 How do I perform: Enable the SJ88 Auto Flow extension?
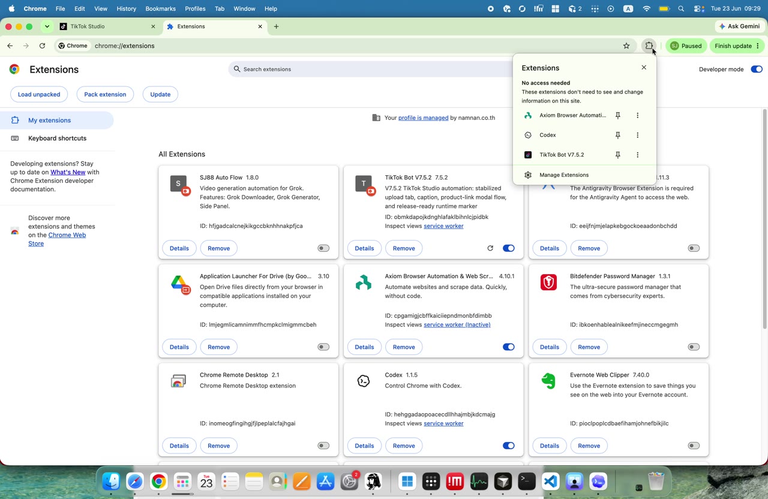[x=323, y=248]
